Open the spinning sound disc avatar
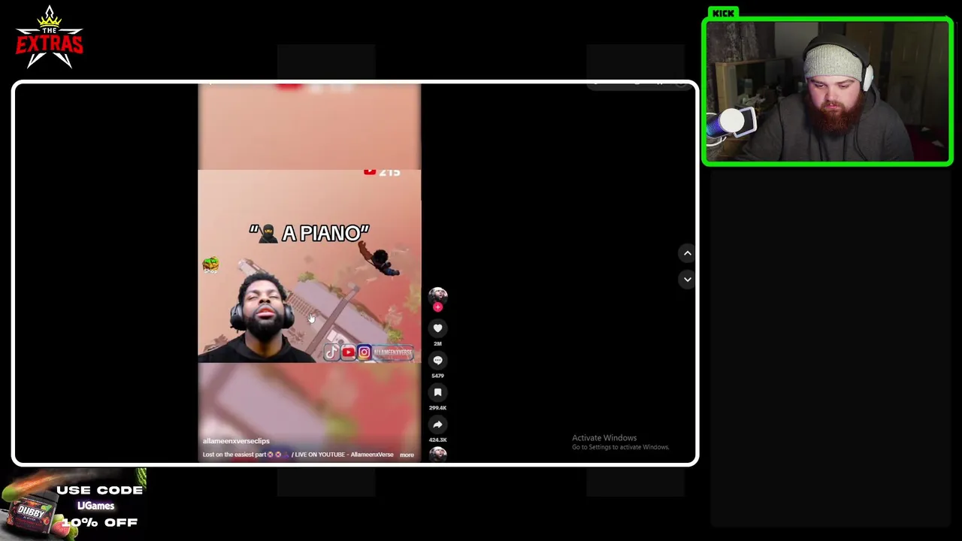 pyautogui.click(x=437, y=453)
